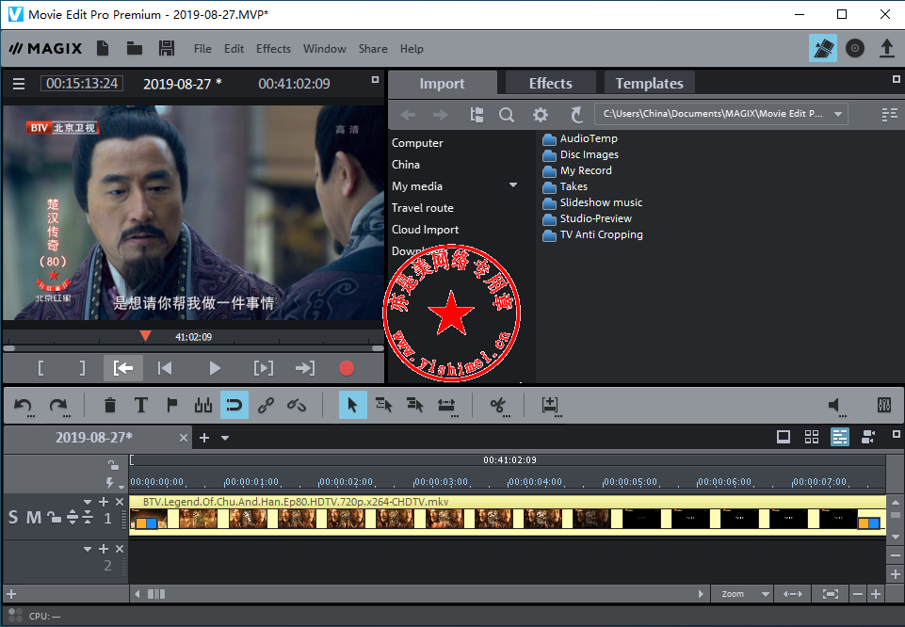Open the Window menu
The width and height of the screenshot is (905, 627).
click(x=324, y=49)
